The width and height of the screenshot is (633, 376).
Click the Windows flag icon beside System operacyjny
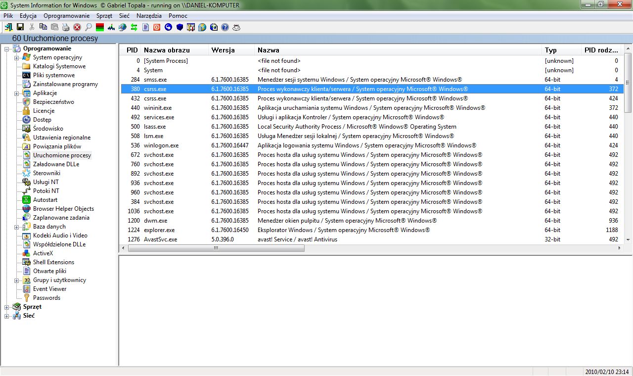[26, 57]
